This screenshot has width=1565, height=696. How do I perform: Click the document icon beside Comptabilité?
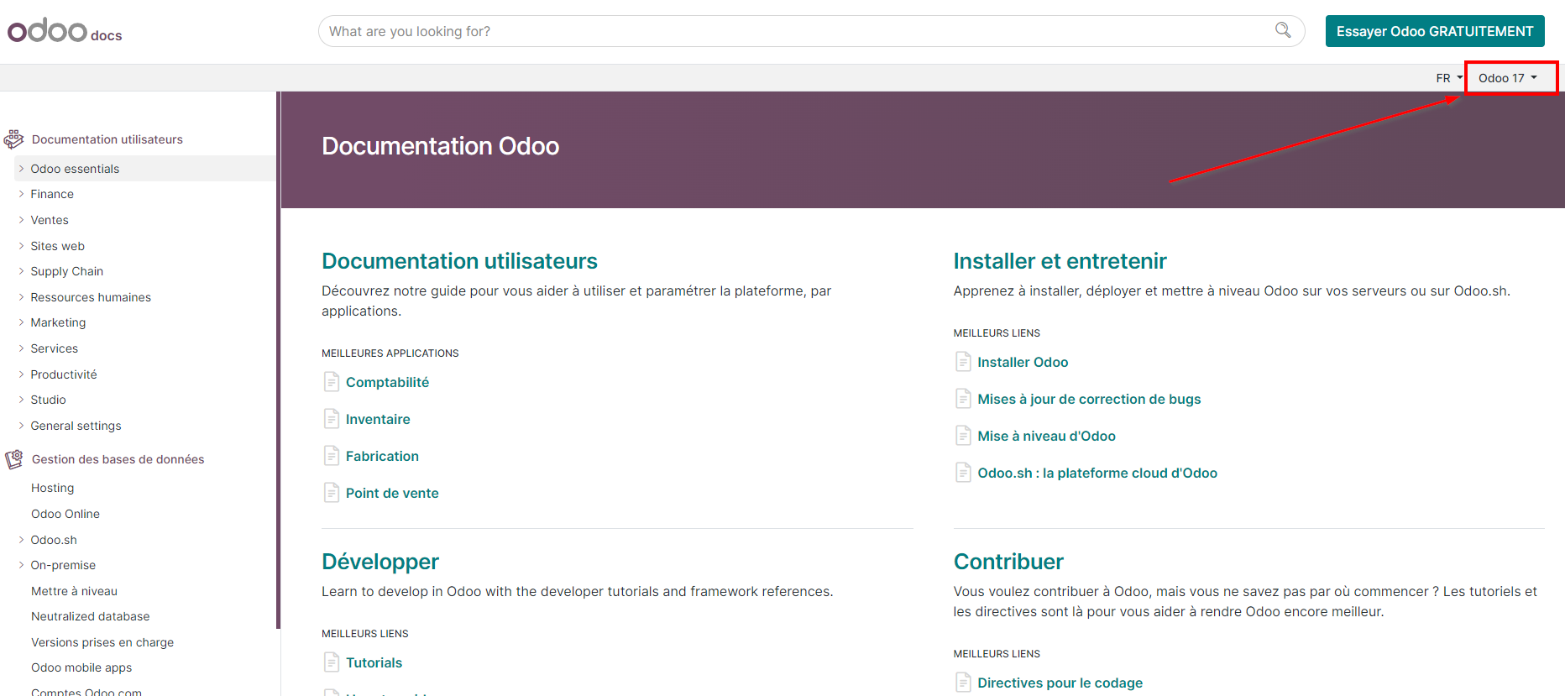[332, 382]
